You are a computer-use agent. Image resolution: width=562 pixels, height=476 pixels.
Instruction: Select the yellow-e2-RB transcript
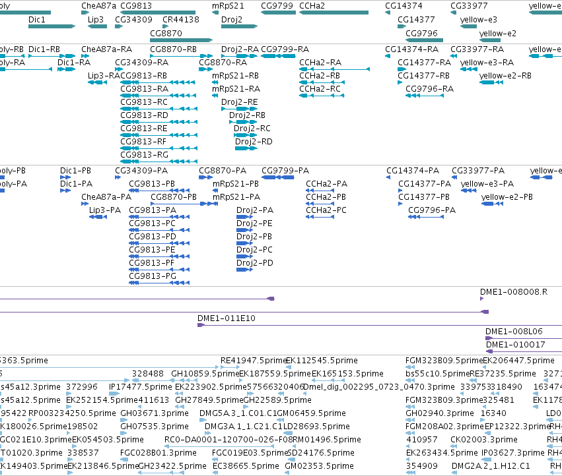coord(491,82)
